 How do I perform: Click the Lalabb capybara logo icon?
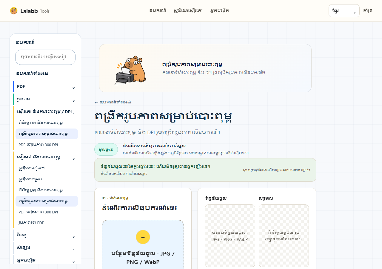(14, 11)
